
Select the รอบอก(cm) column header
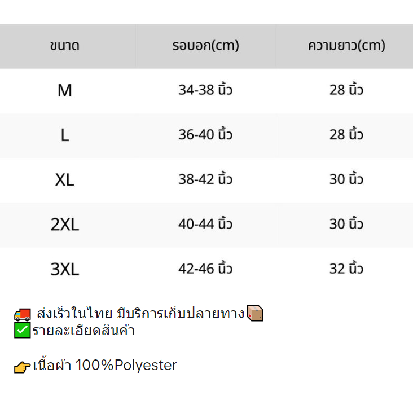coord(205,46)
